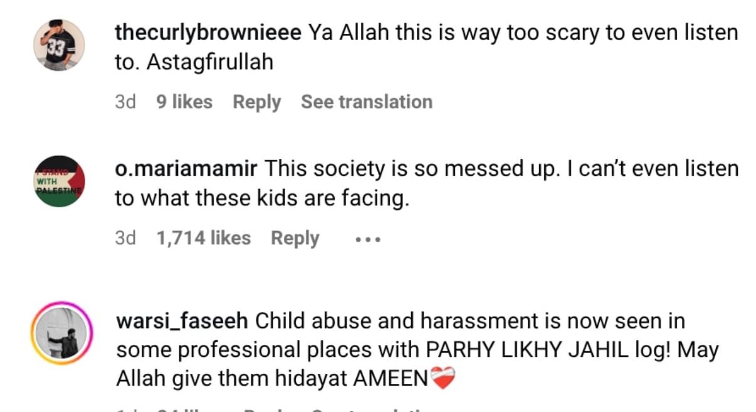This screenshot has height=412, width=756.
Task: Reply to thecurlybrownieee's comment
Action: (x=257, y=102)
